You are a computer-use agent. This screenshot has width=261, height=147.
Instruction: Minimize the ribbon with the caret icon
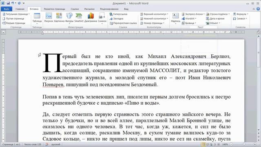(254, 9)
